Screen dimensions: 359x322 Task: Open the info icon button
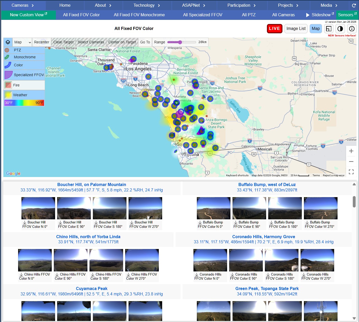351,29
